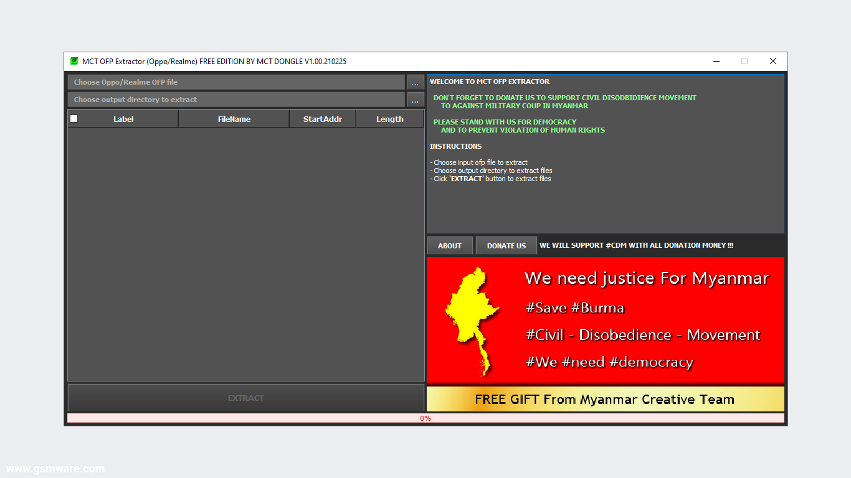
Task: Click the FREE GIFT From Myanmar Creative Team banner
Action: (605, 399)
